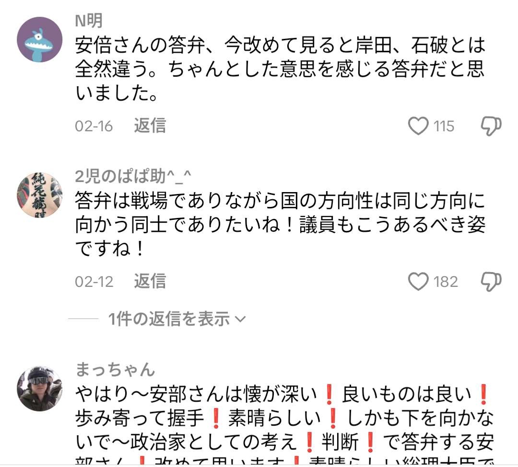
Task: Open 2児のぱぱ助's tattoo profile avatar
Action: point(40,195)
